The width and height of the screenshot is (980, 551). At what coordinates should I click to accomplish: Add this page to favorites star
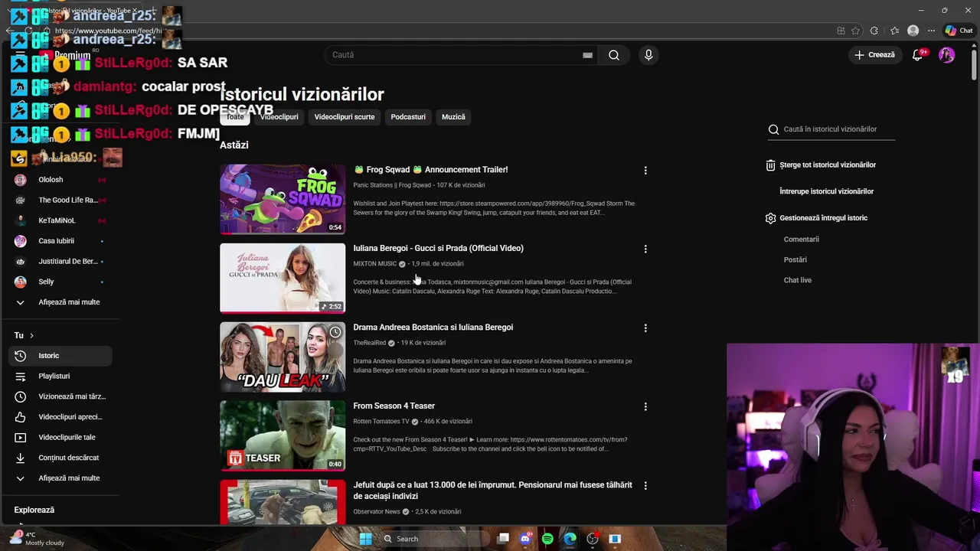point(855,31)
